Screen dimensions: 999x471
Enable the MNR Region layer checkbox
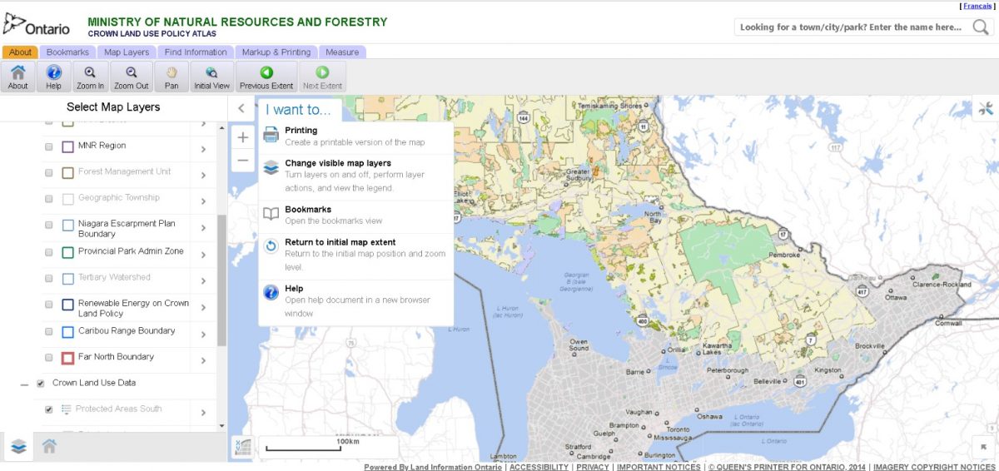(48, 146)
